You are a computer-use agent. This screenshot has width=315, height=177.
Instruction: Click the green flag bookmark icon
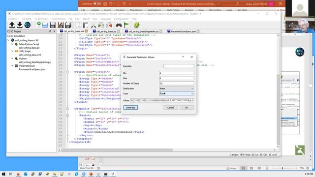pyautogui.click(x=126, y=25)
